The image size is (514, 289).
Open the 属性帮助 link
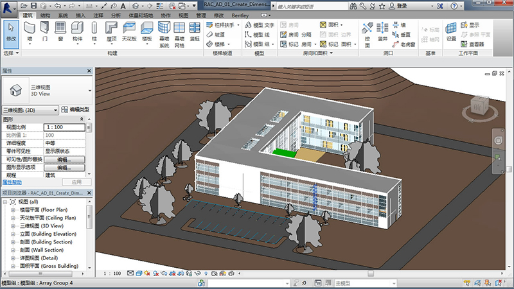[13, 182]
